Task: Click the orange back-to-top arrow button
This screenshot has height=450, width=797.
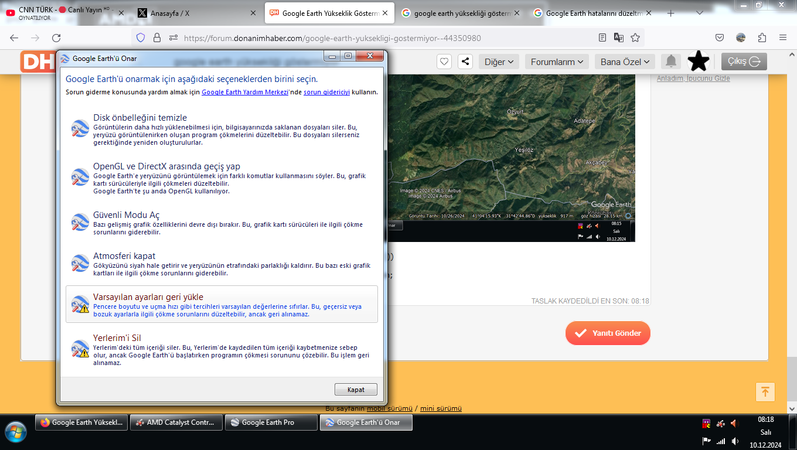Action: [765, 392]
